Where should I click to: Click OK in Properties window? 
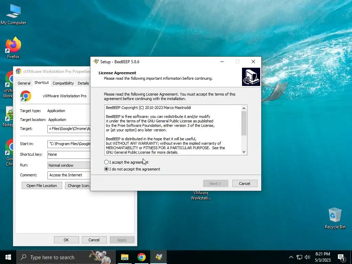66,240
